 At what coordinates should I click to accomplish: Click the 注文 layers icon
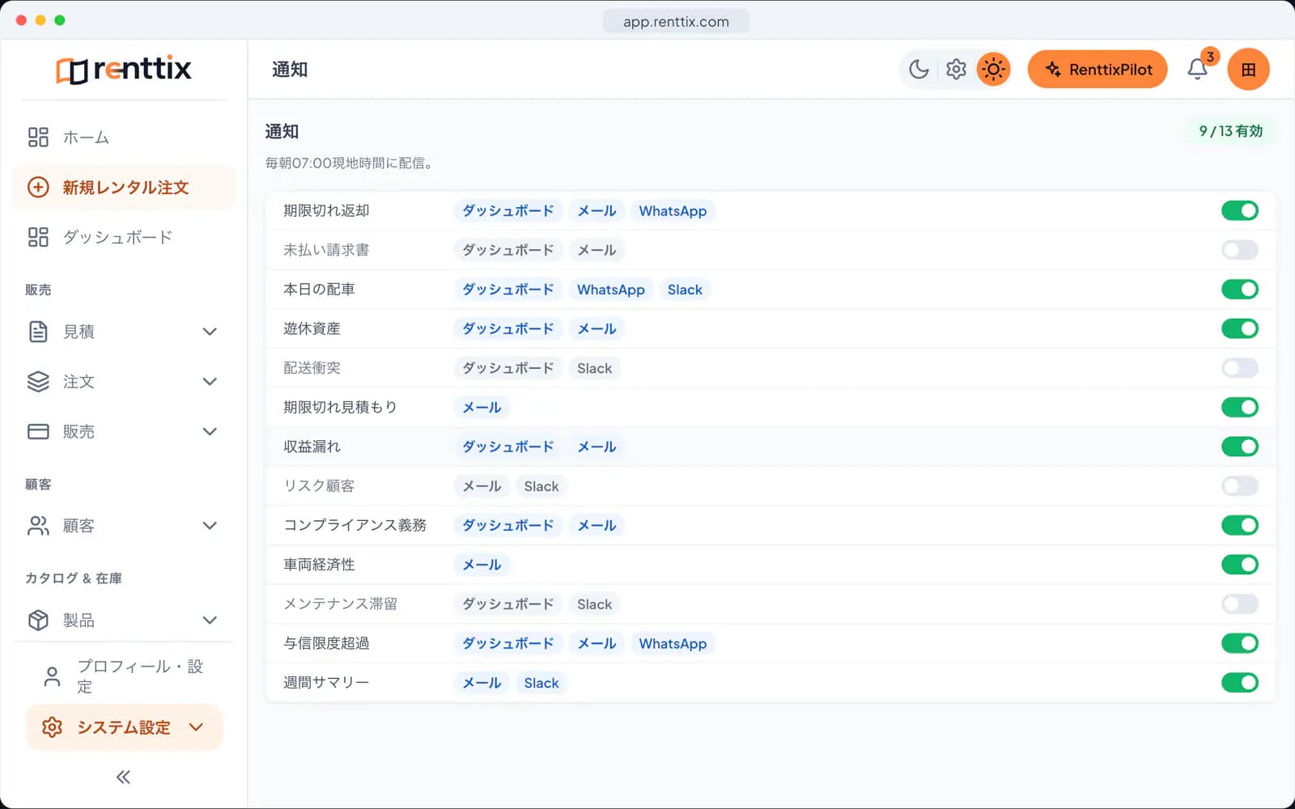coord(38,382)
